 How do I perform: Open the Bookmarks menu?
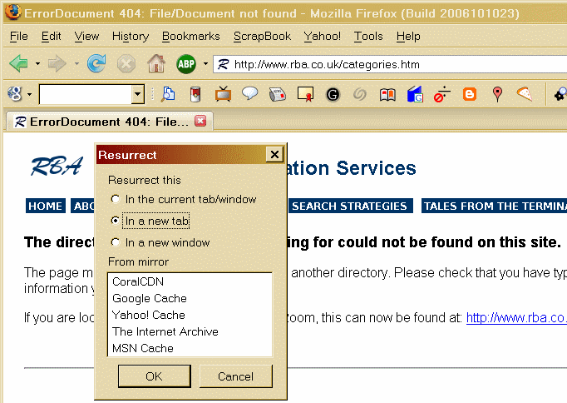tap(191, 36)
